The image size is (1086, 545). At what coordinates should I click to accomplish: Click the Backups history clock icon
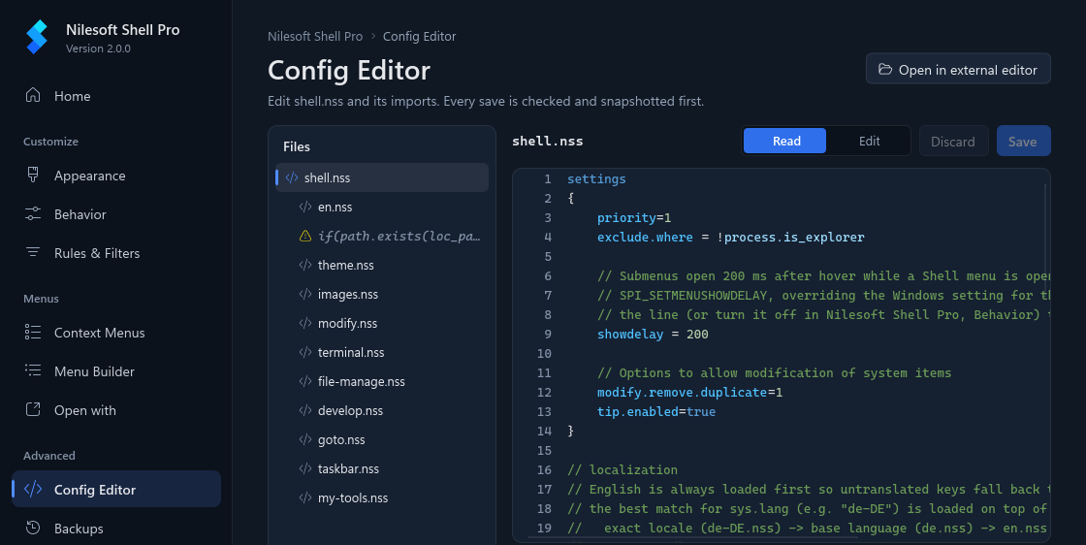33,528
